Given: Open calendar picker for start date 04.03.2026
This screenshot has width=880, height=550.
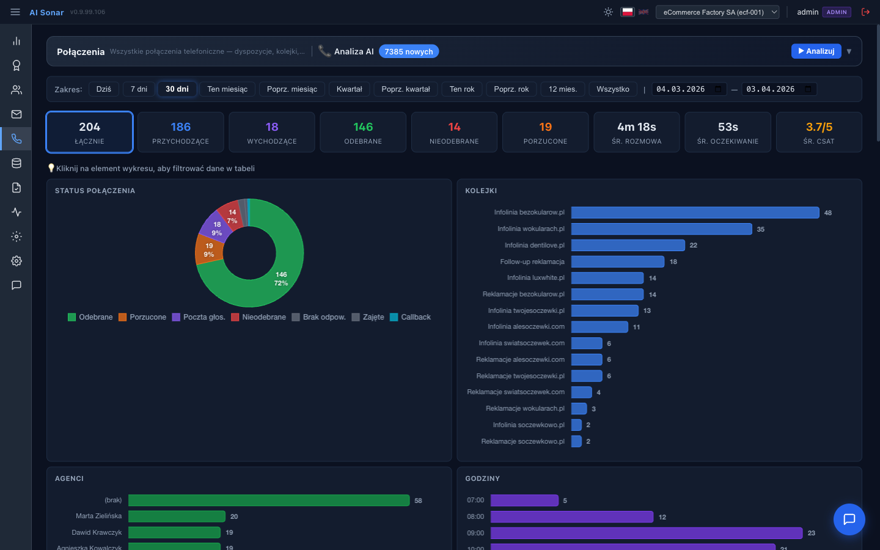Looking at the screenshot, I should coord(718,89).
